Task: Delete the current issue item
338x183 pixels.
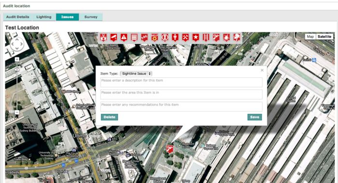Action: pyautogui.click(x=109, y=117)
